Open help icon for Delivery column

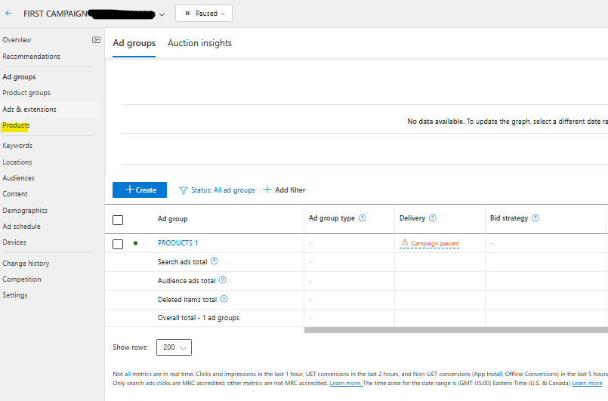(433, 218)
